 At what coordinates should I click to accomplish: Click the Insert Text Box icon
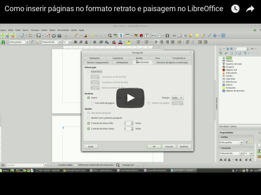[147, 36]
